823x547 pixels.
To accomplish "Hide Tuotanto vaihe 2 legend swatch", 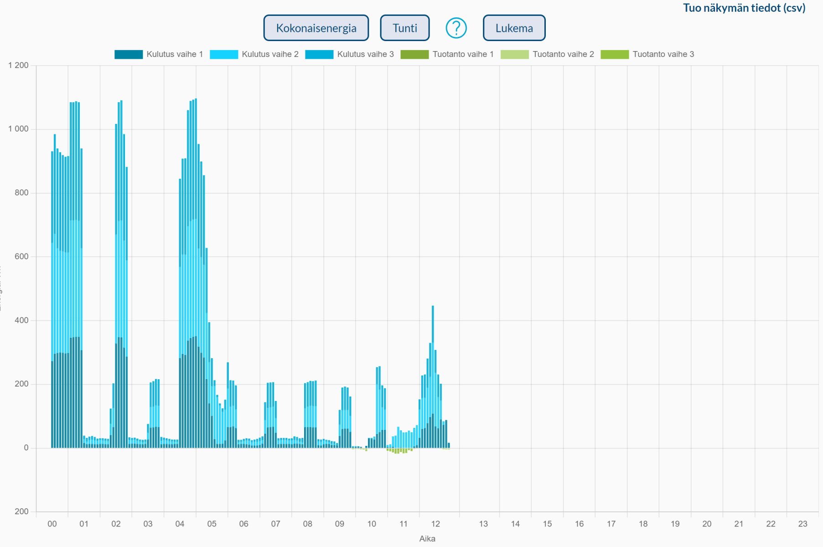I will pyautogui.click(x=514, y=55).
